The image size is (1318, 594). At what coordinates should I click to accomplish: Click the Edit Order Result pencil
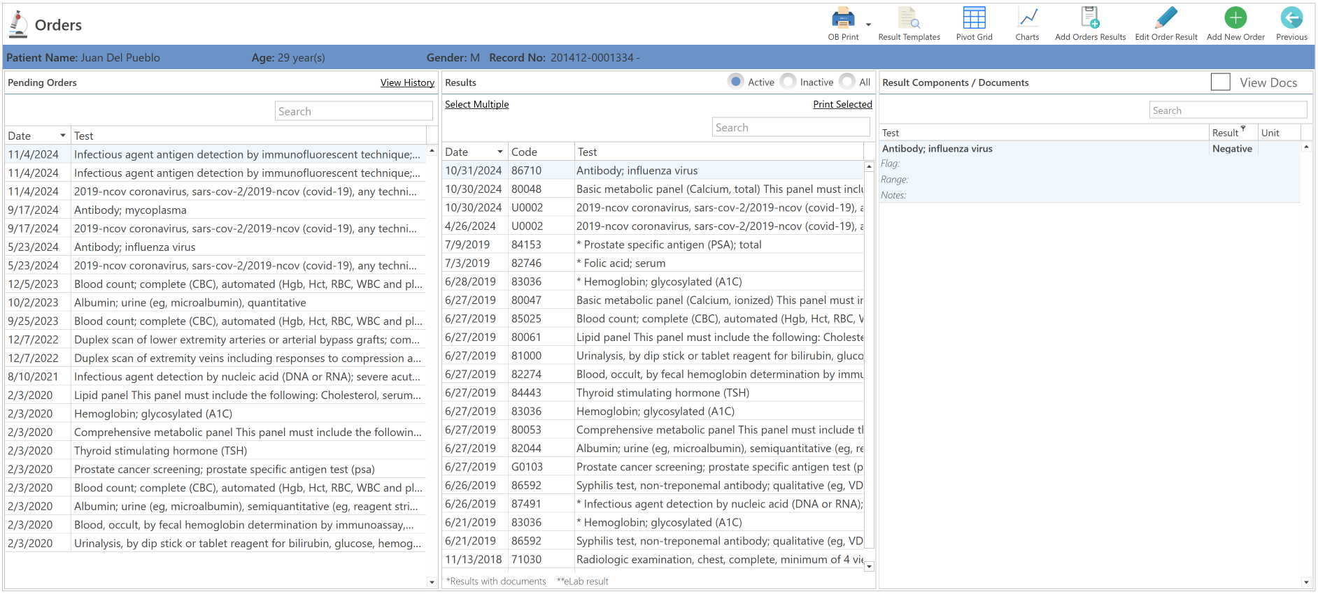click(x=1166, y=18)
